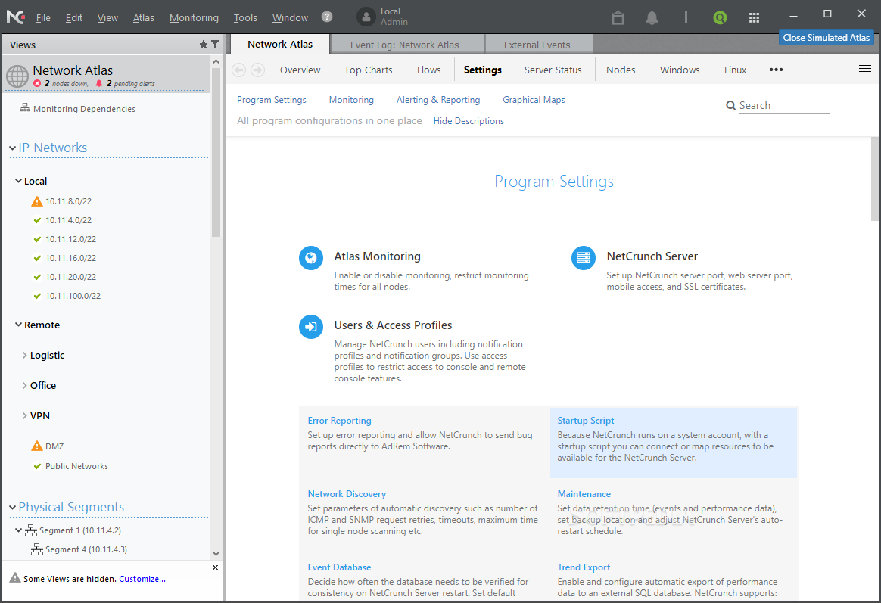Open the Top Charts view

pyautogui.click(x=368, y=70)
